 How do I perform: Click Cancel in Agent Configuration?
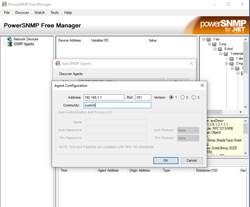click(x=192, y=160)
